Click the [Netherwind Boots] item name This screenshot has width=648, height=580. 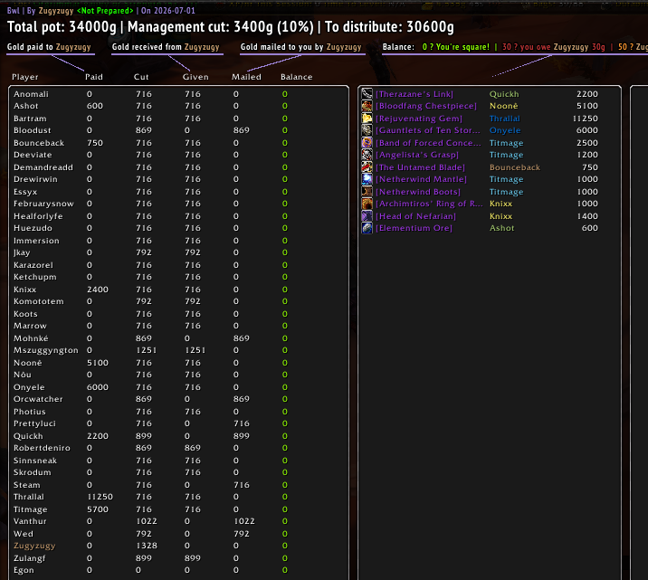tap(418, 192)
